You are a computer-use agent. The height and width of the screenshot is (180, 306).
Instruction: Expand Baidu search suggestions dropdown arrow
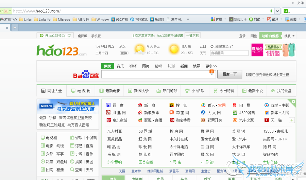212,75
